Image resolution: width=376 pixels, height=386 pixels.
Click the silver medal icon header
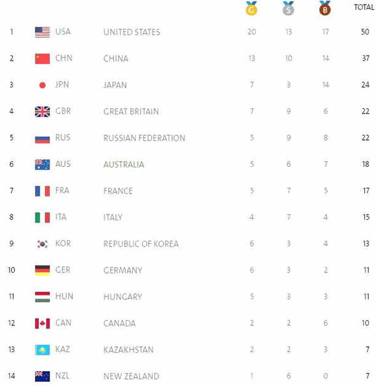point(288,8)
